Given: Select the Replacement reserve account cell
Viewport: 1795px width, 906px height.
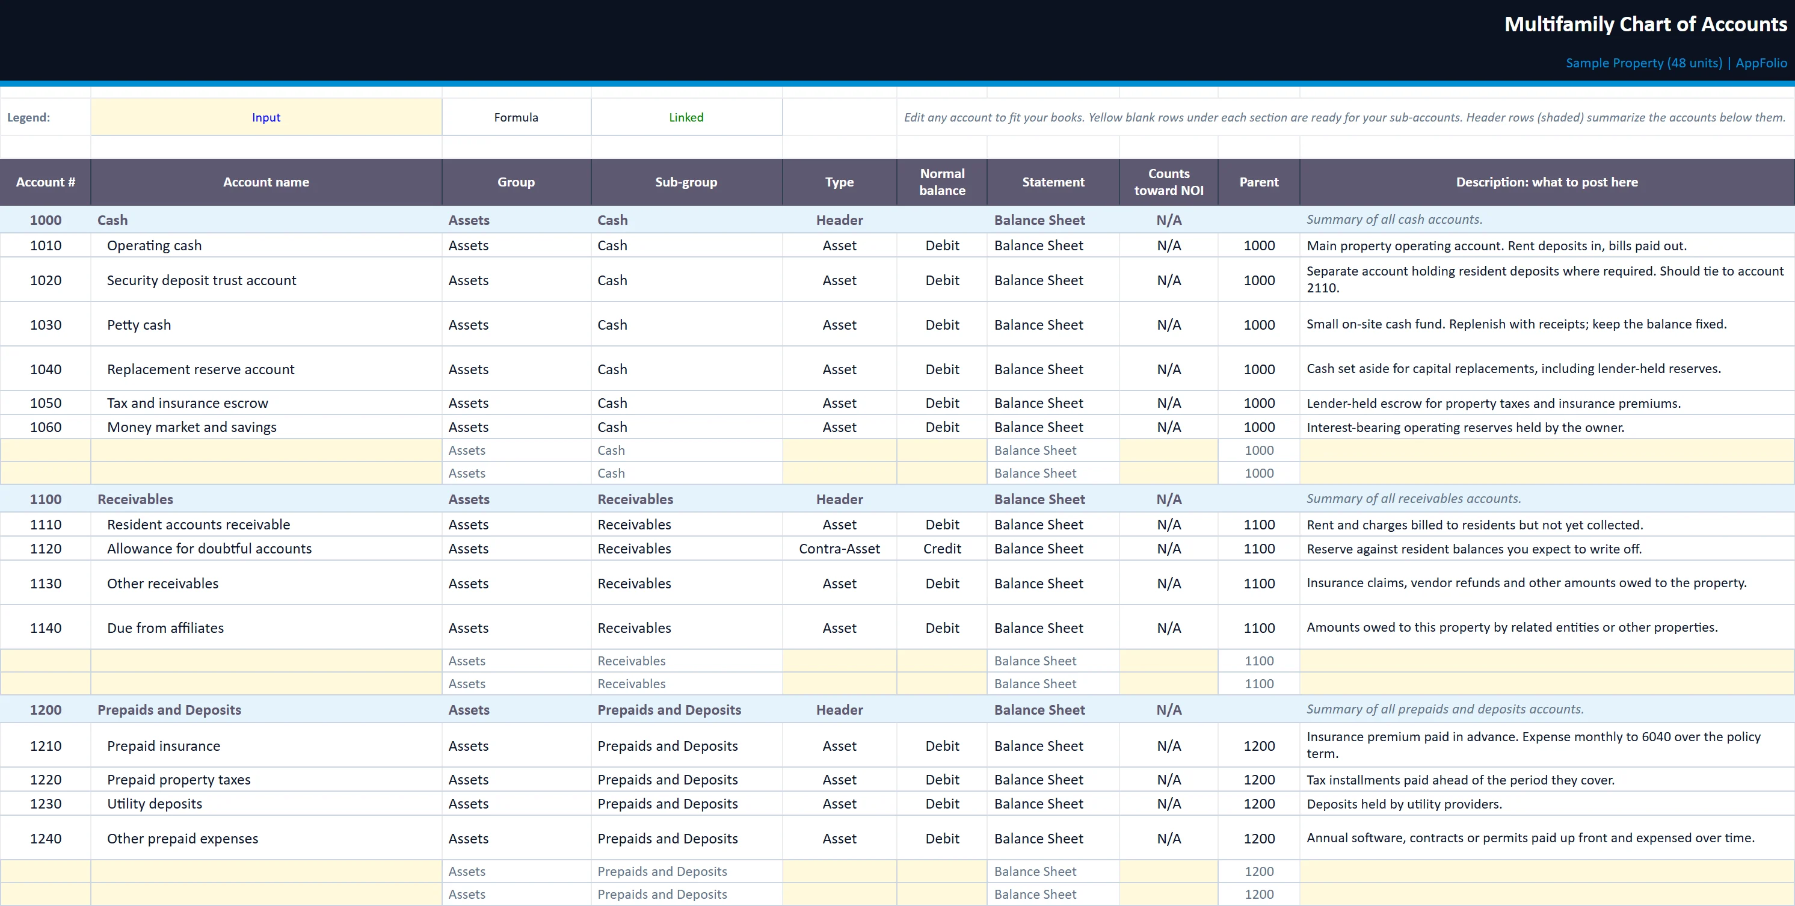Looking at the screenshot, I should pos(266,369).
